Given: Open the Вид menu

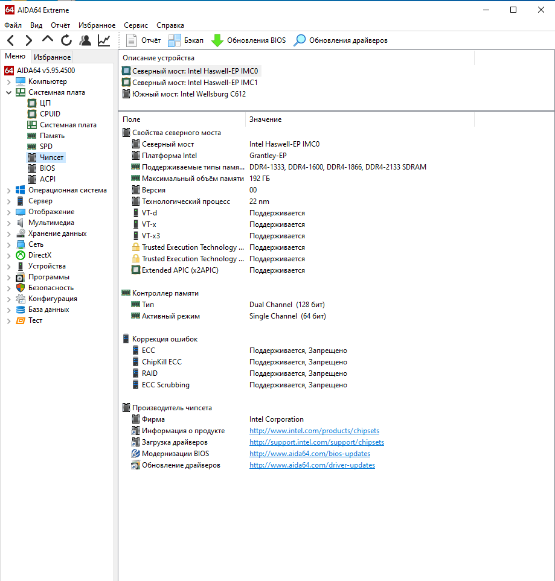Looking at the screenshot, I should pos(36,25).
